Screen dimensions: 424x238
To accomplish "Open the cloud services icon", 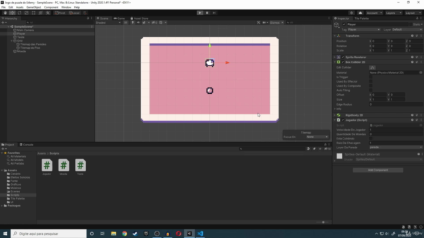I will 360,13.
